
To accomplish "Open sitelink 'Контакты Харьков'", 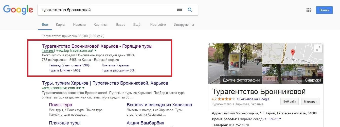I will point(115,65).
